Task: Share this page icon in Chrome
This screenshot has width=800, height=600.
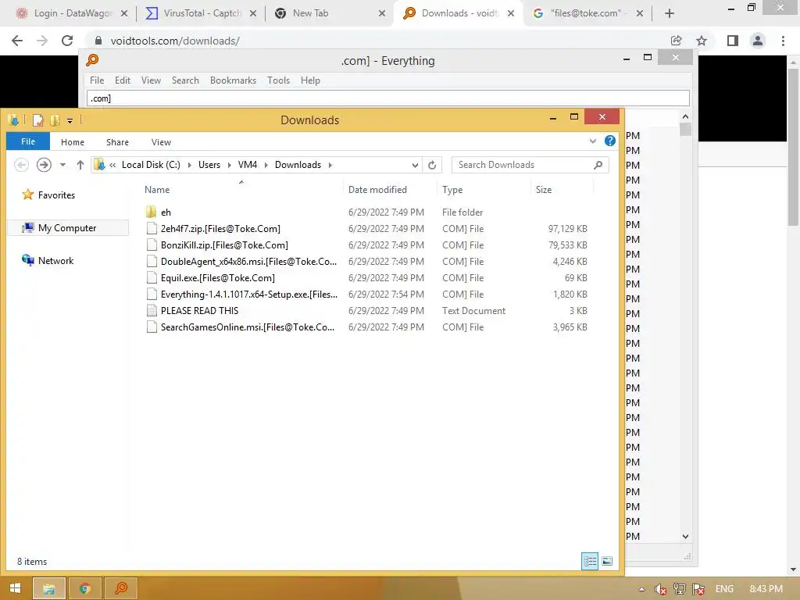Action: [x=677, y=41]
